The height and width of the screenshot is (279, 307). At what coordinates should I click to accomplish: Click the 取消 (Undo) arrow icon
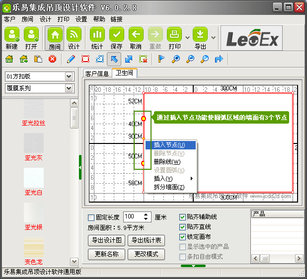[136, 34]
